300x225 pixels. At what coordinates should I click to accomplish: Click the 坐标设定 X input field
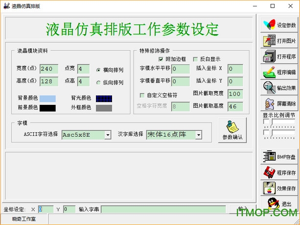tap(46, 209)
